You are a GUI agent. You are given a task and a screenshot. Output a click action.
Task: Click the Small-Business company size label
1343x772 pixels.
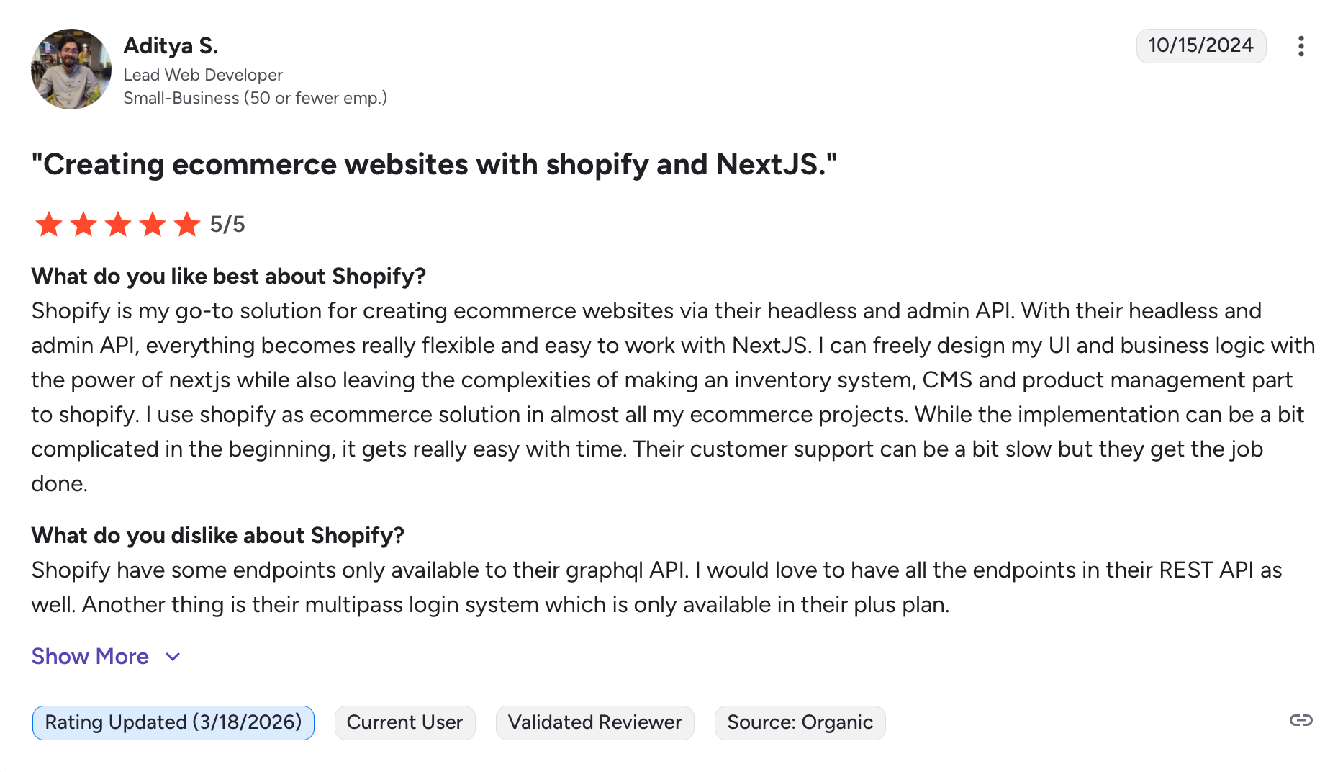[x=255, y=98]
